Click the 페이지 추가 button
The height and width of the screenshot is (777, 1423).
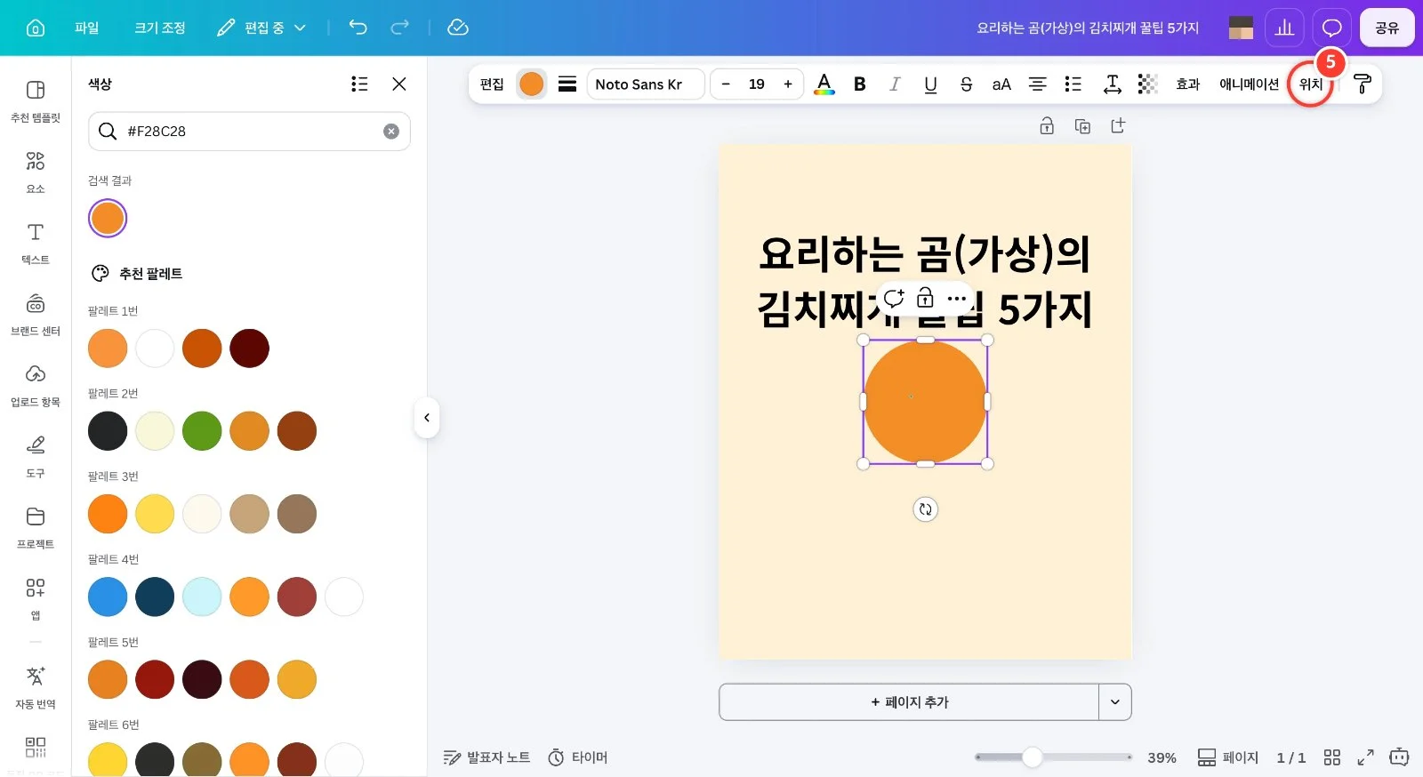(x=909, y=702)
